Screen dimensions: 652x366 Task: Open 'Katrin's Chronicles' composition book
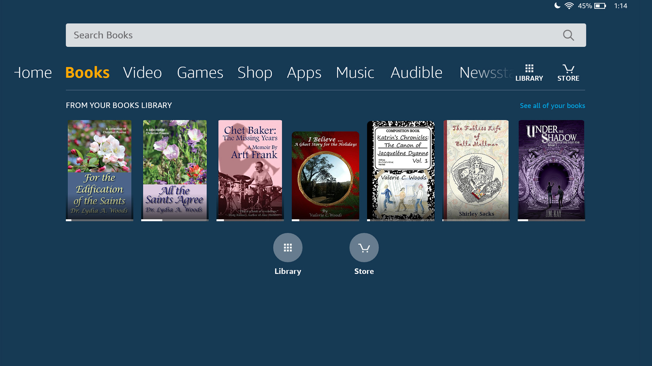pos(401,171)
